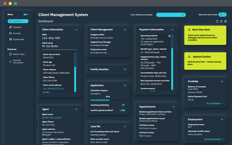Viewport: 232px width, 145px height.
Task: Click SWN value 123-456-789
Action: pos(51,38)
